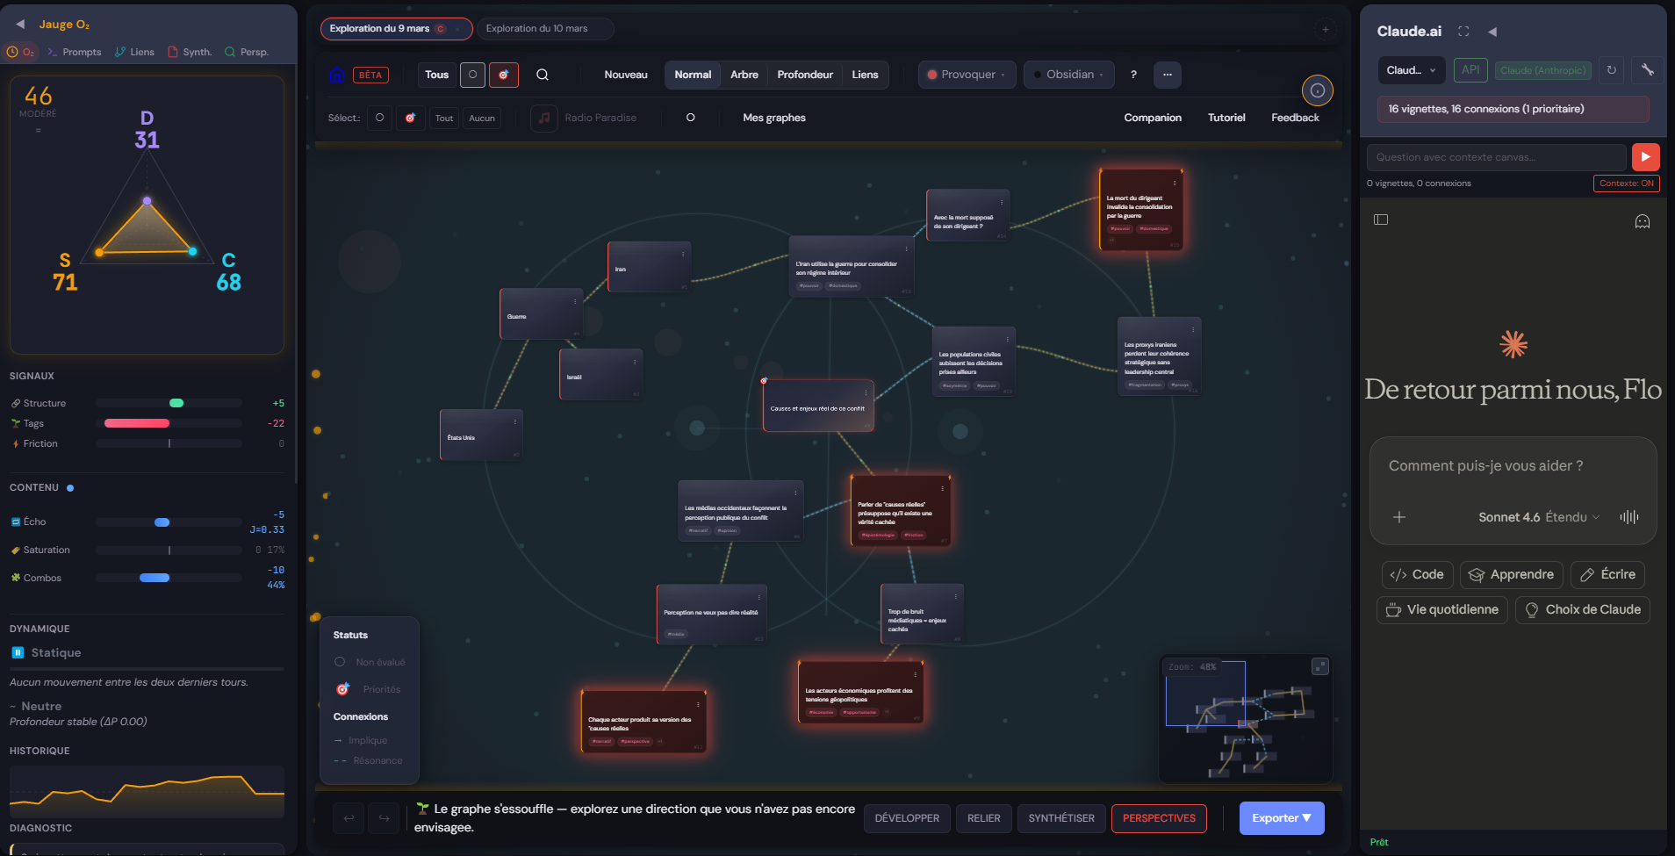Image resolution: width=1675 pixels, height=856 pixels.
Task: Send the question with the red play button
Action: 1645,156
